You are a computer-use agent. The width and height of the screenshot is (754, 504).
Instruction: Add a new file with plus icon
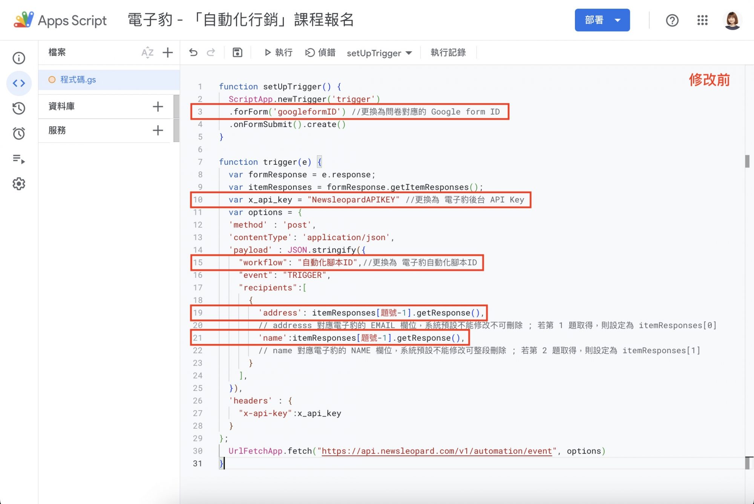[167, 52]
